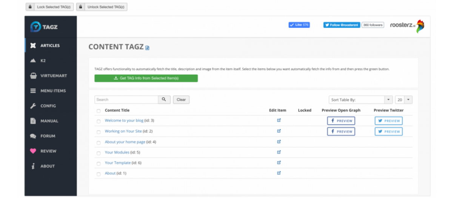Click document icon beside Content TAGZ heading
Viewport: 453px width, 198px height.
(x=147, y=48)
